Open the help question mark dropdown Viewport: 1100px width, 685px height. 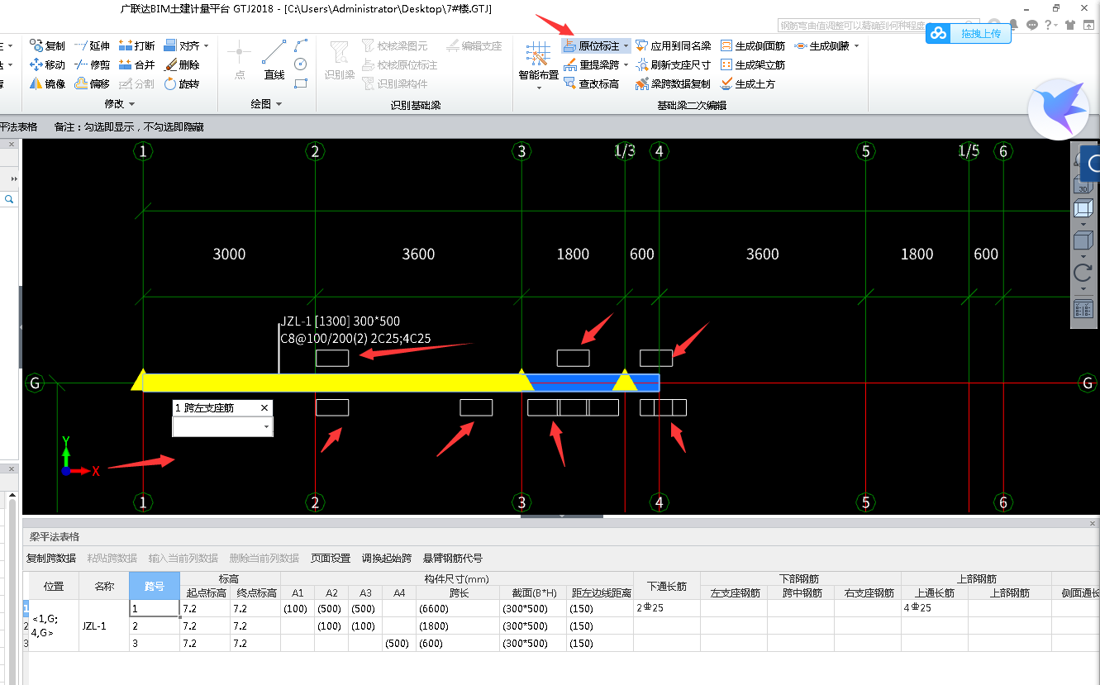click(x=1050, y=26)
